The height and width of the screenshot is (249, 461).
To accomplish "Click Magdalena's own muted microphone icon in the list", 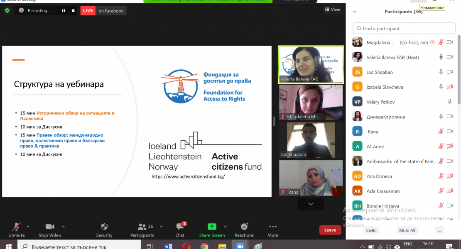I will click(x=441, y=42).
